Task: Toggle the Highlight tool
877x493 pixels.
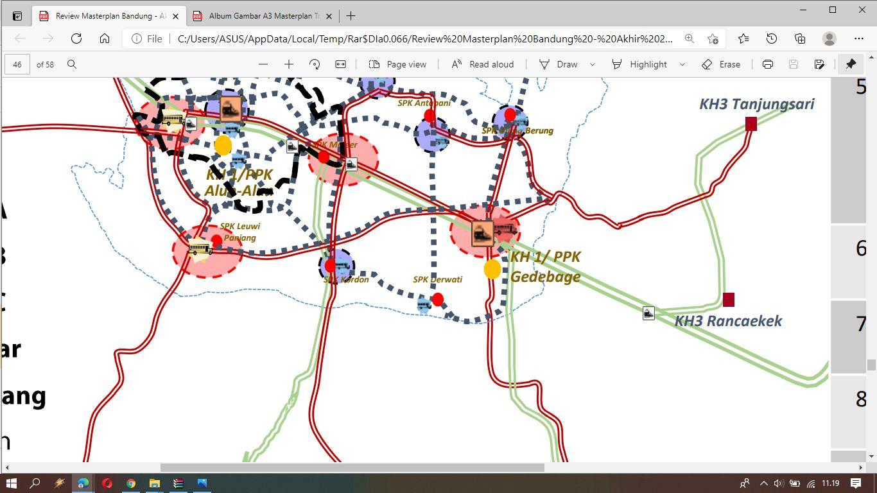Action: coord(639,64)
